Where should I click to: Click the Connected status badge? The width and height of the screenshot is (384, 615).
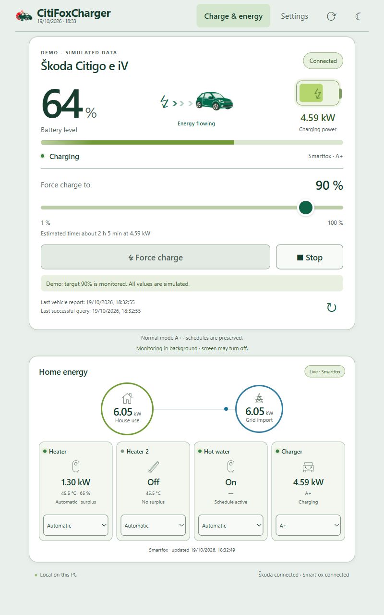point(323,61)
